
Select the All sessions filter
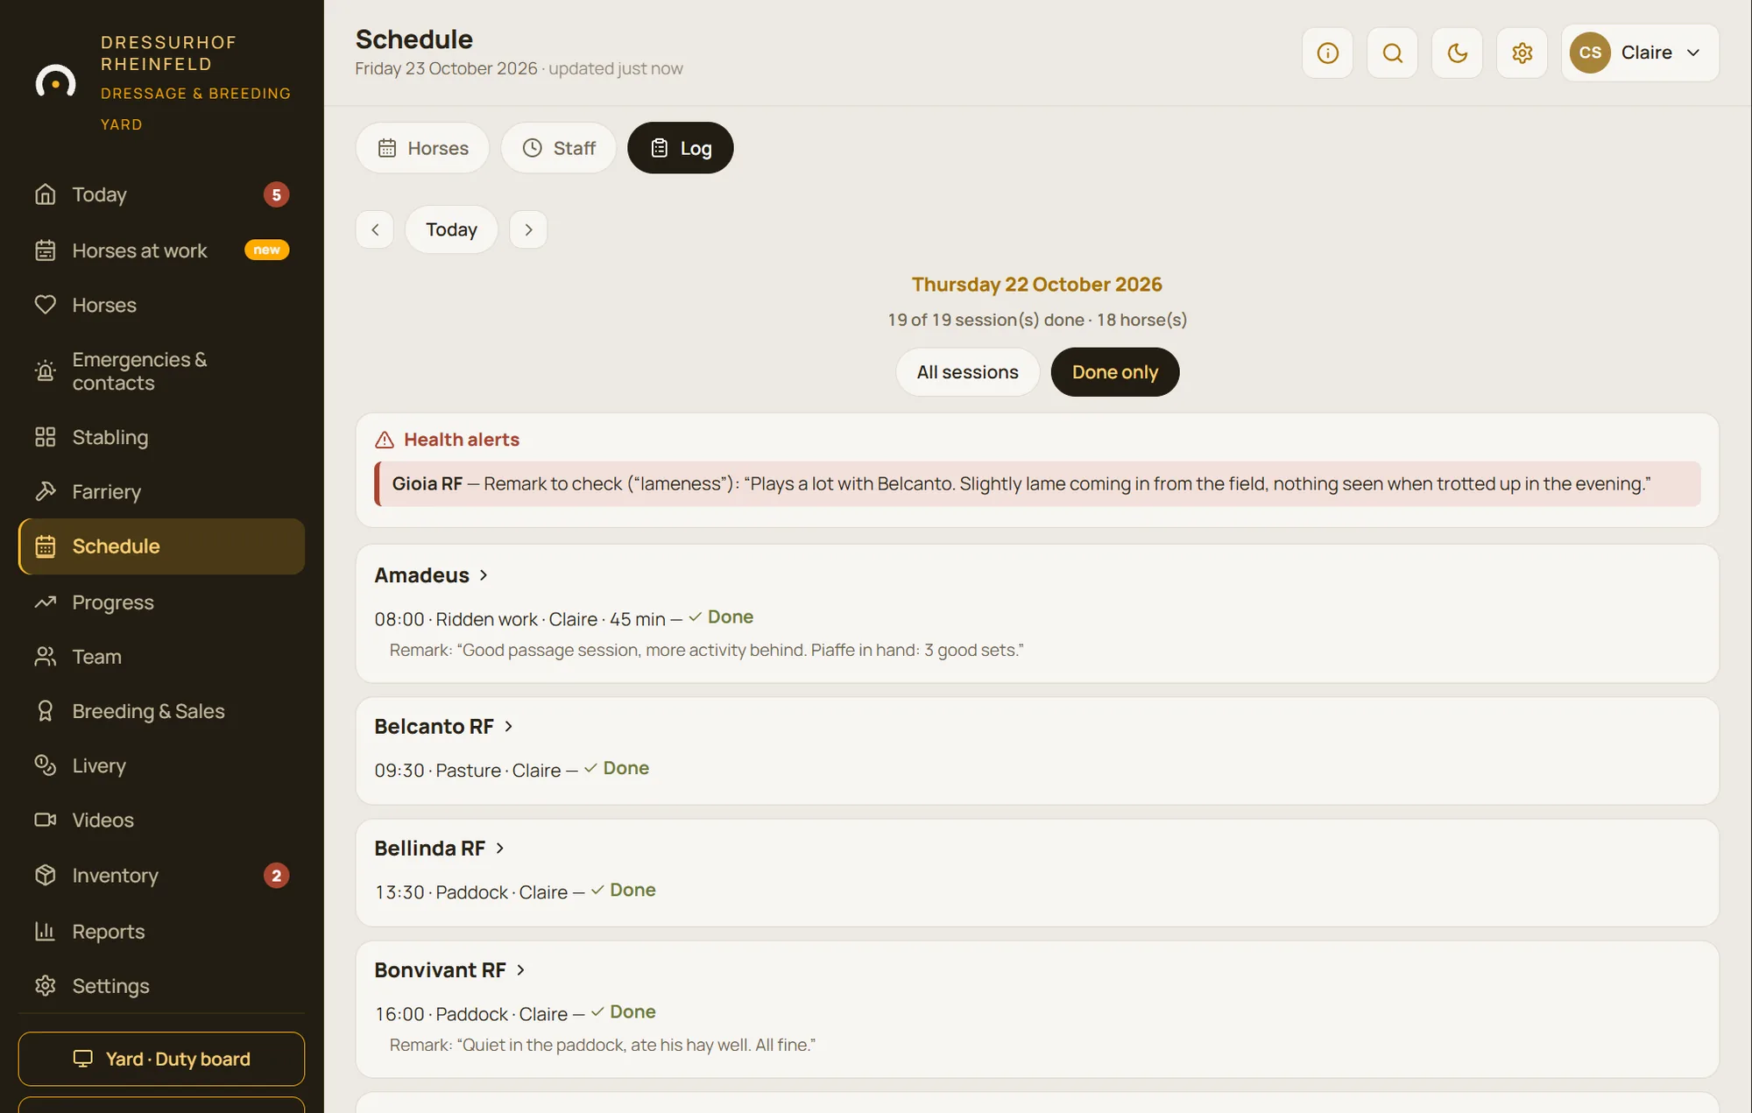(967, 372)
